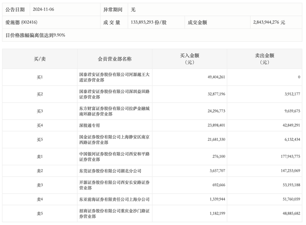Click 开源证券 西安长安路证券营业部 name
The image size is (306, 225).
pyautogui.click(x=114, y=185)
